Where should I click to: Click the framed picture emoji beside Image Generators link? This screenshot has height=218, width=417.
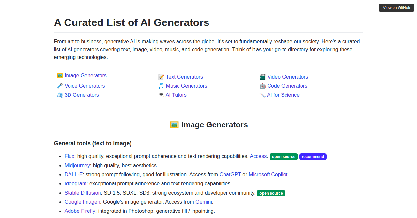click(60, 76)
